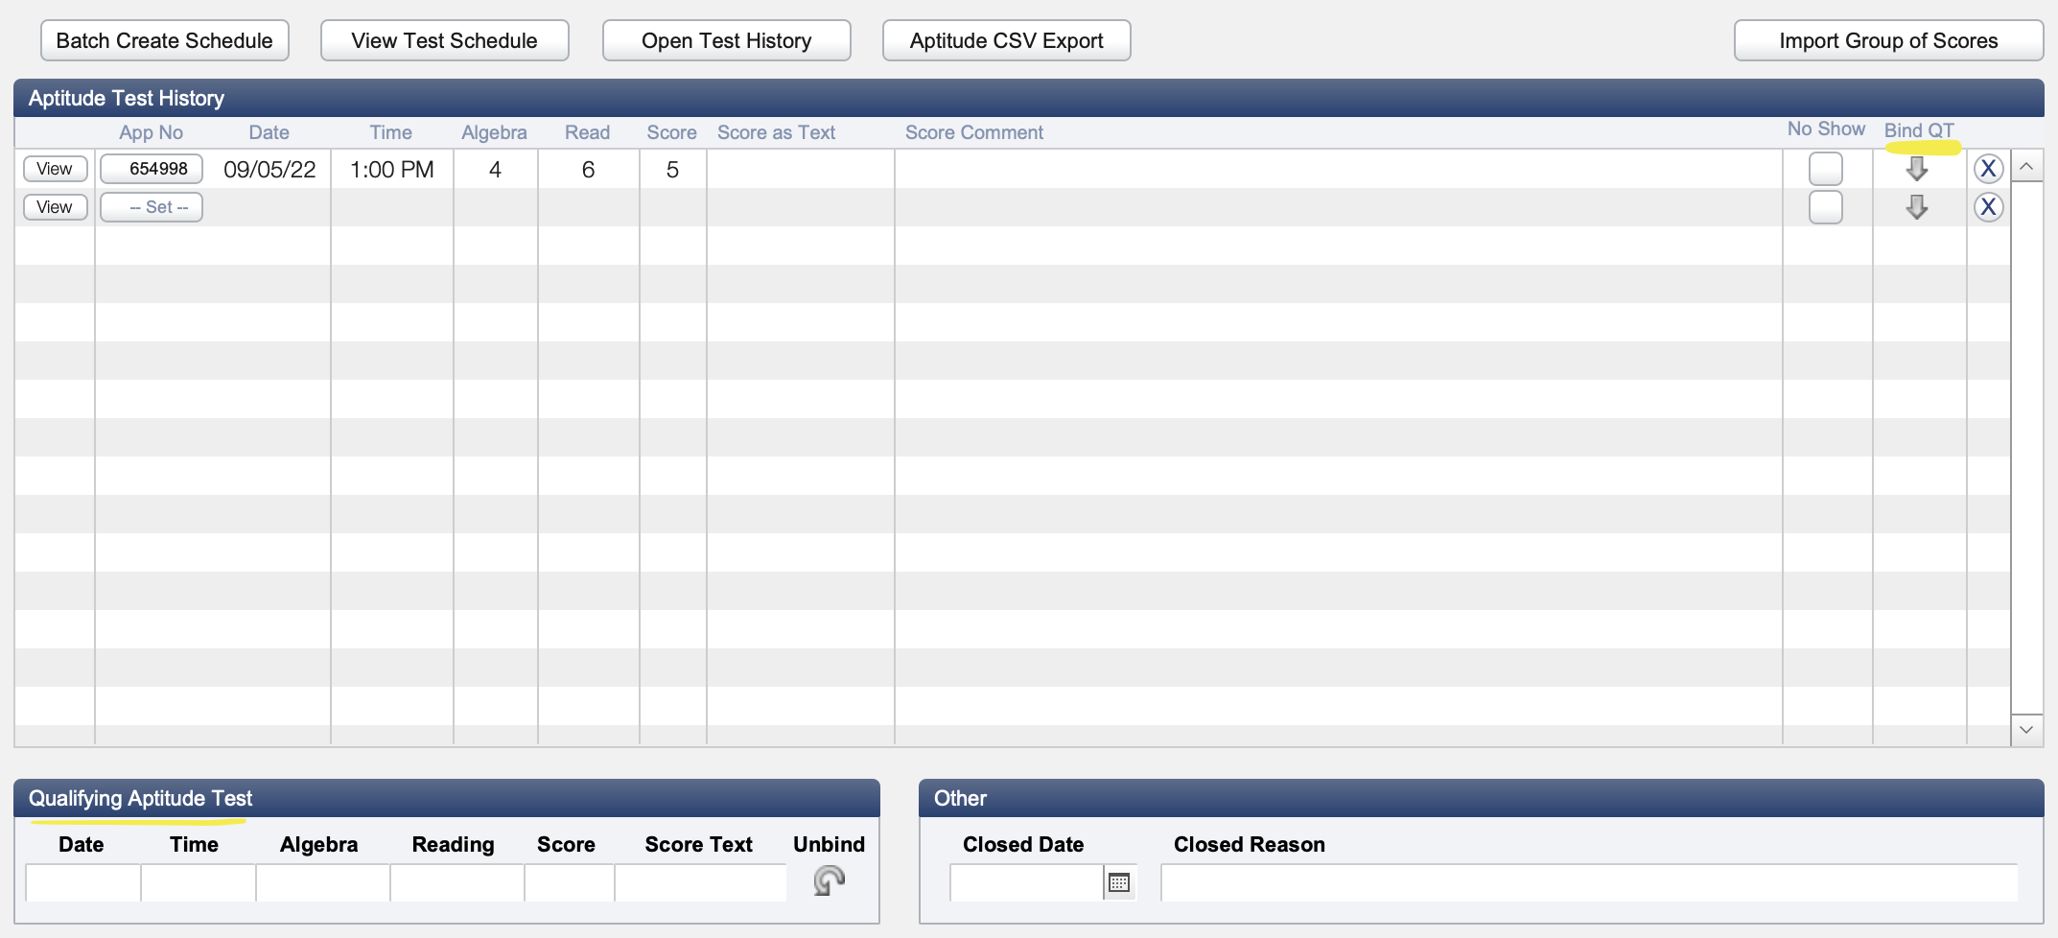Open the Closed Date calendar picker
Viewport: 2058px width, 938px height.
click(x=1118, y=882)
